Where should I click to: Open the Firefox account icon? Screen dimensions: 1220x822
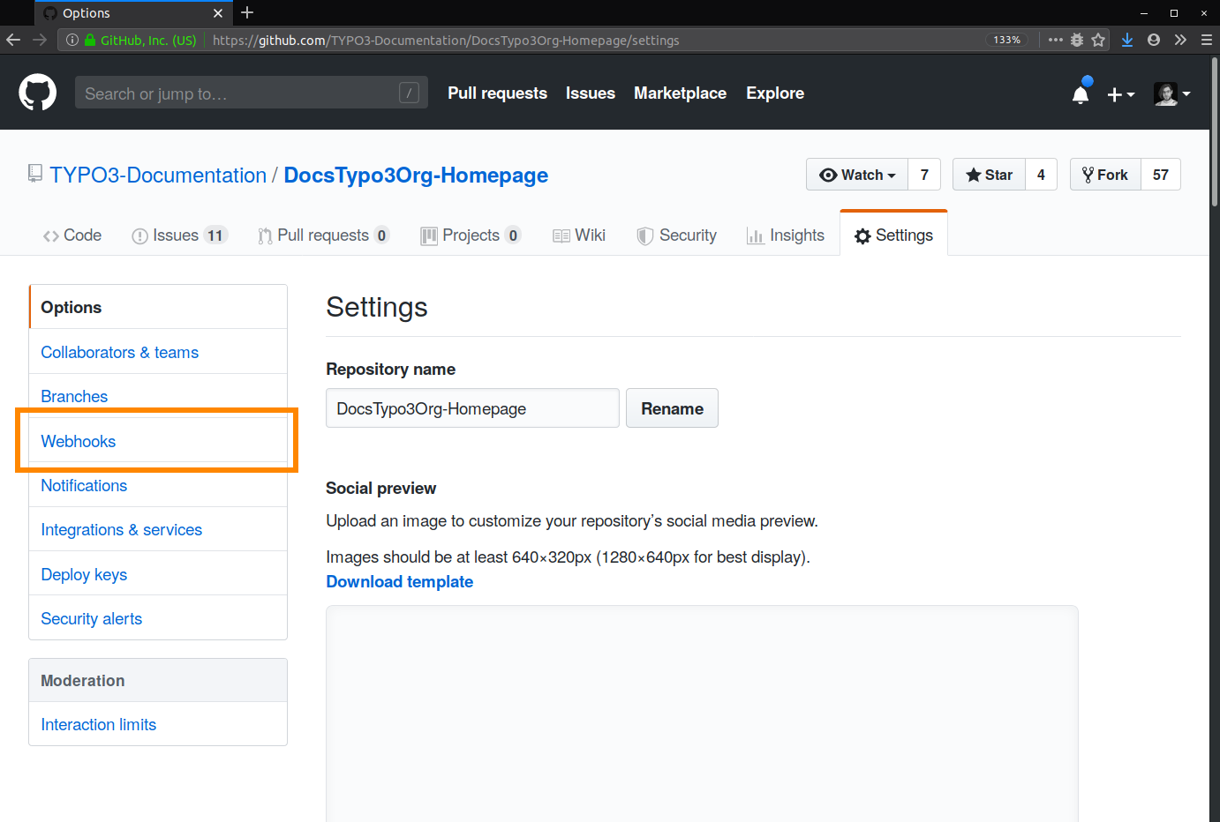1153,40
